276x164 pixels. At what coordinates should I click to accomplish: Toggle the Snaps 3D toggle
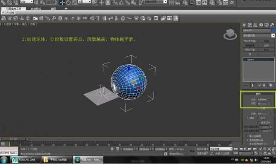pos(115,2)
